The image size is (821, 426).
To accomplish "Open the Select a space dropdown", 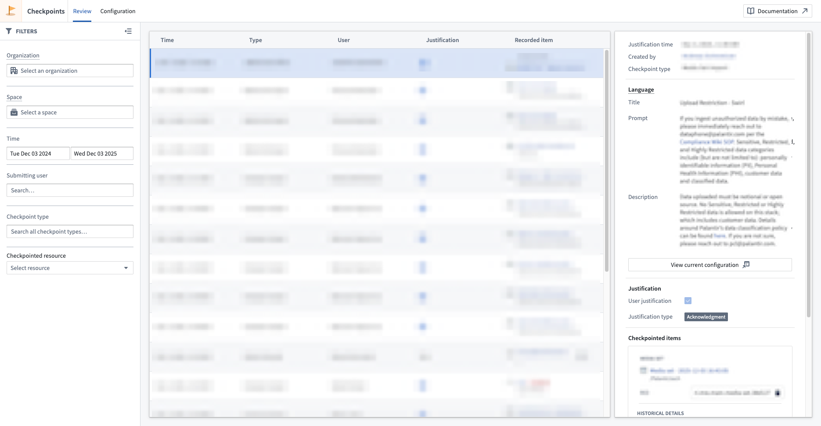I will tap(70, 112).
